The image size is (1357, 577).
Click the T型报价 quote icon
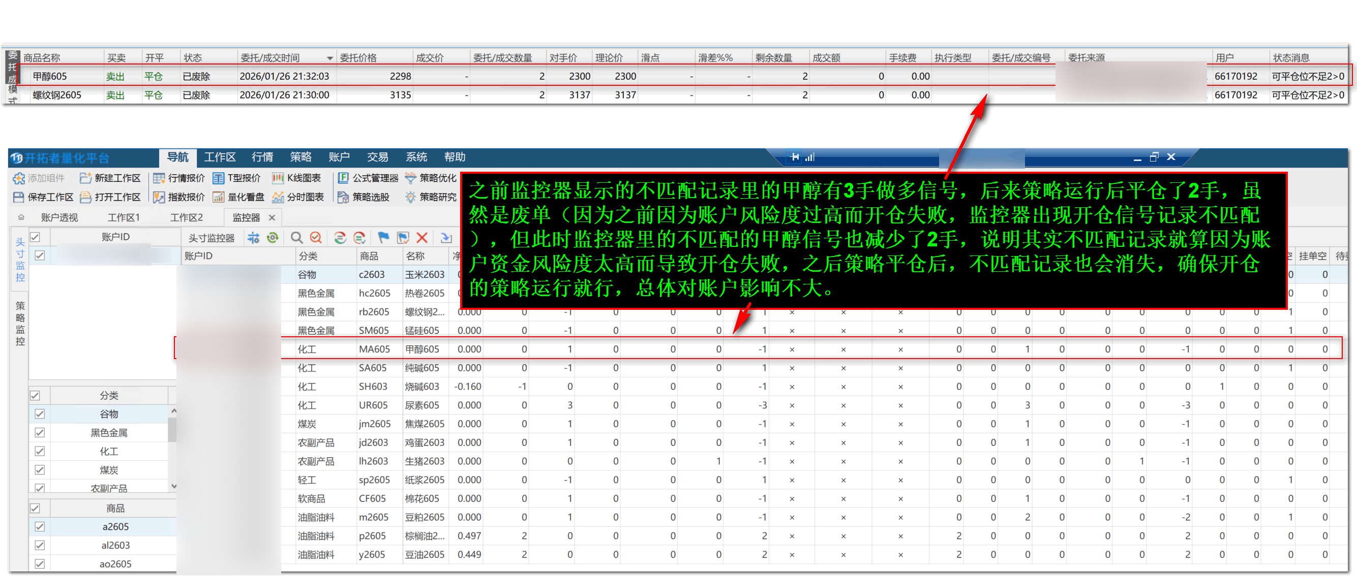(219, 178)
